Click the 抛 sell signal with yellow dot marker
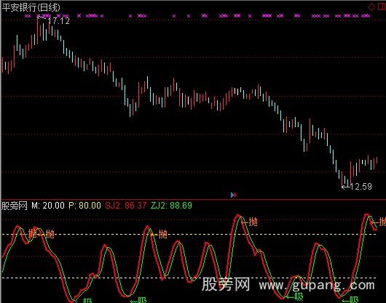This screenshot has height=303, width=386. pyautogui.click(x=162, y=234)
